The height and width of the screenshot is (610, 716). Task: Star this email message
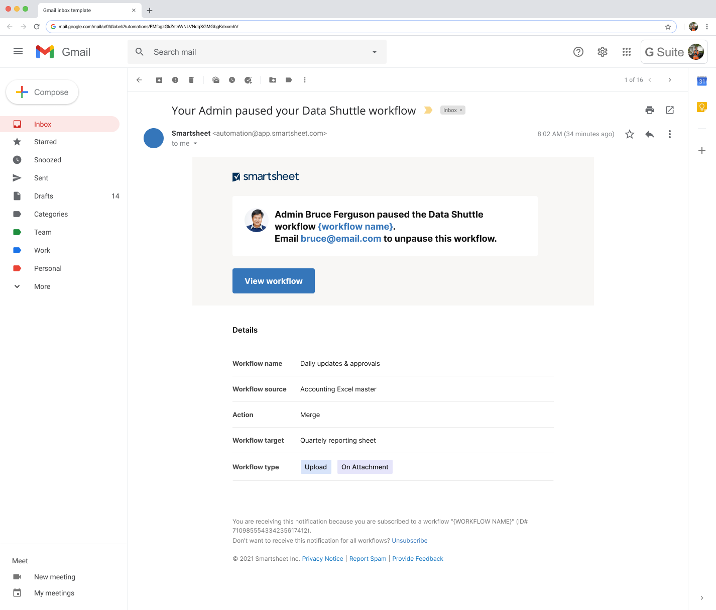point(630,134)
